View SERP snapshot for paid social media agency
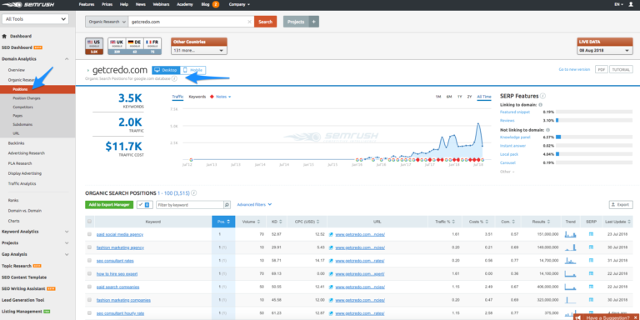This screenshot has width=640, height=320. 591,234
